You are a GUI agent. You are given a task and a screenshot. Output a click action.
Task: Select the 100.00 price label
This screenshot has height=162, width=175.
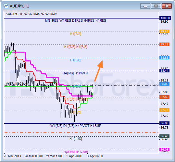tap(165, 18)
